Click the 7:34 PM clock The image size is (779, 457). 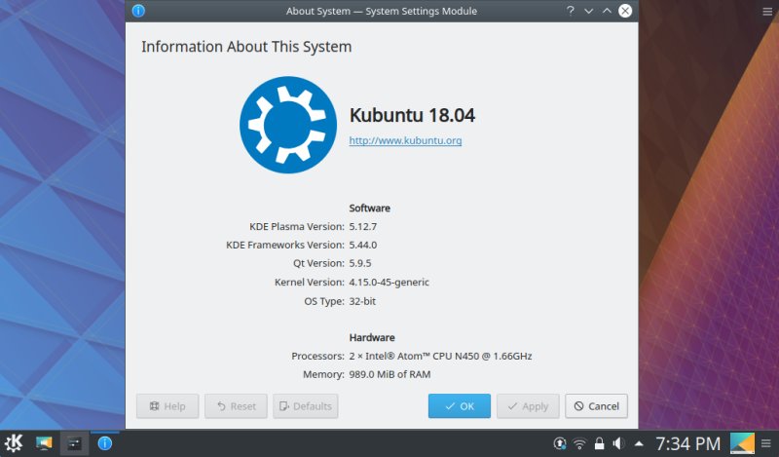tap(688, 443)
